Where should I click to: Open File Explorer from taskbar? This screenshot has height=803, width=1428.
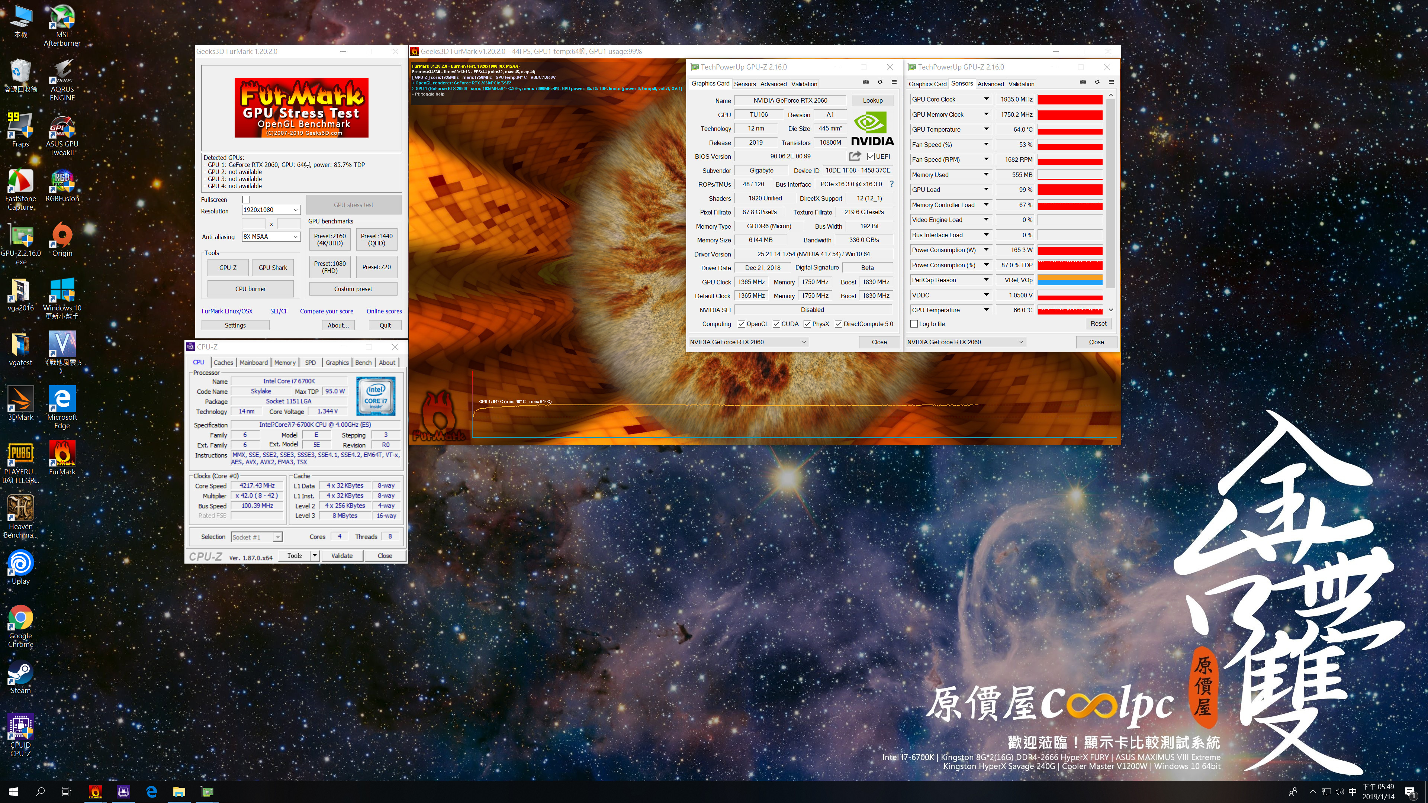coord(179,792)
